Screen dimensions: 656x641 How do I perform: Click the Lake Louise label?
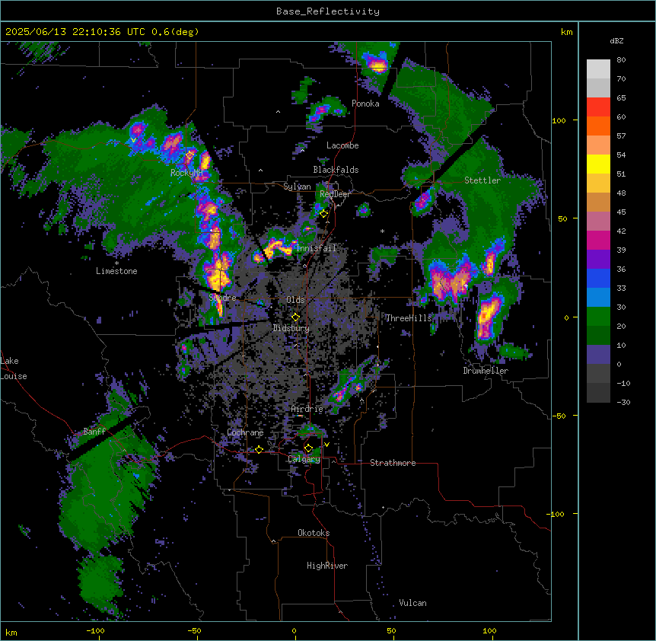click(x=14, y=368)
